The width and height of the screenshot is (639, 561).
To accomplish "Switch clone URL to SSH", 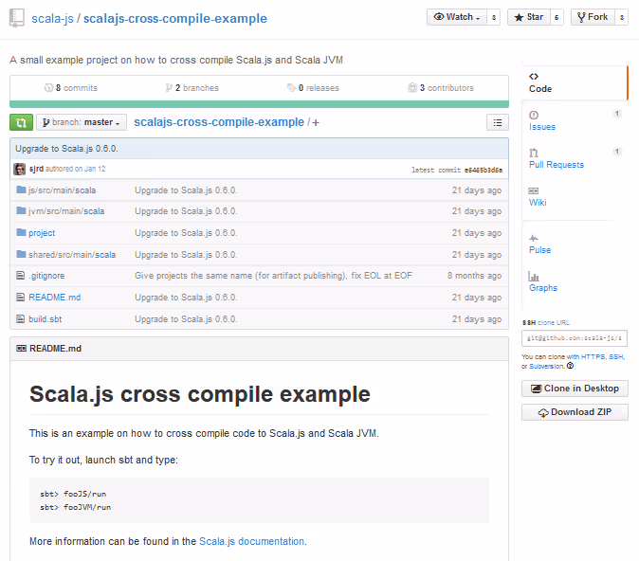I will [x=615, y=356].
